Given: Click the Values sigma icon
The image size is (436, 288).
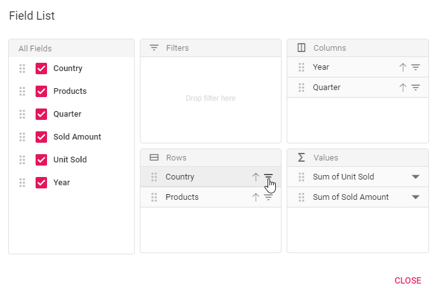Looking at the screenshot, I should pos(301,157).
